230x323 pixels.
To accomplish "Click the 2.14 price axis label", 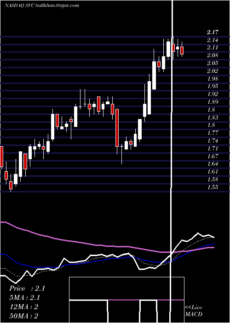I will pos(213,40).
